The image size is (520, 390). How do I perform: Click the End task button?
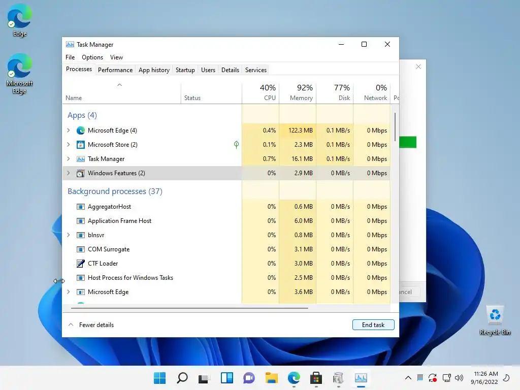coord(373,325)
